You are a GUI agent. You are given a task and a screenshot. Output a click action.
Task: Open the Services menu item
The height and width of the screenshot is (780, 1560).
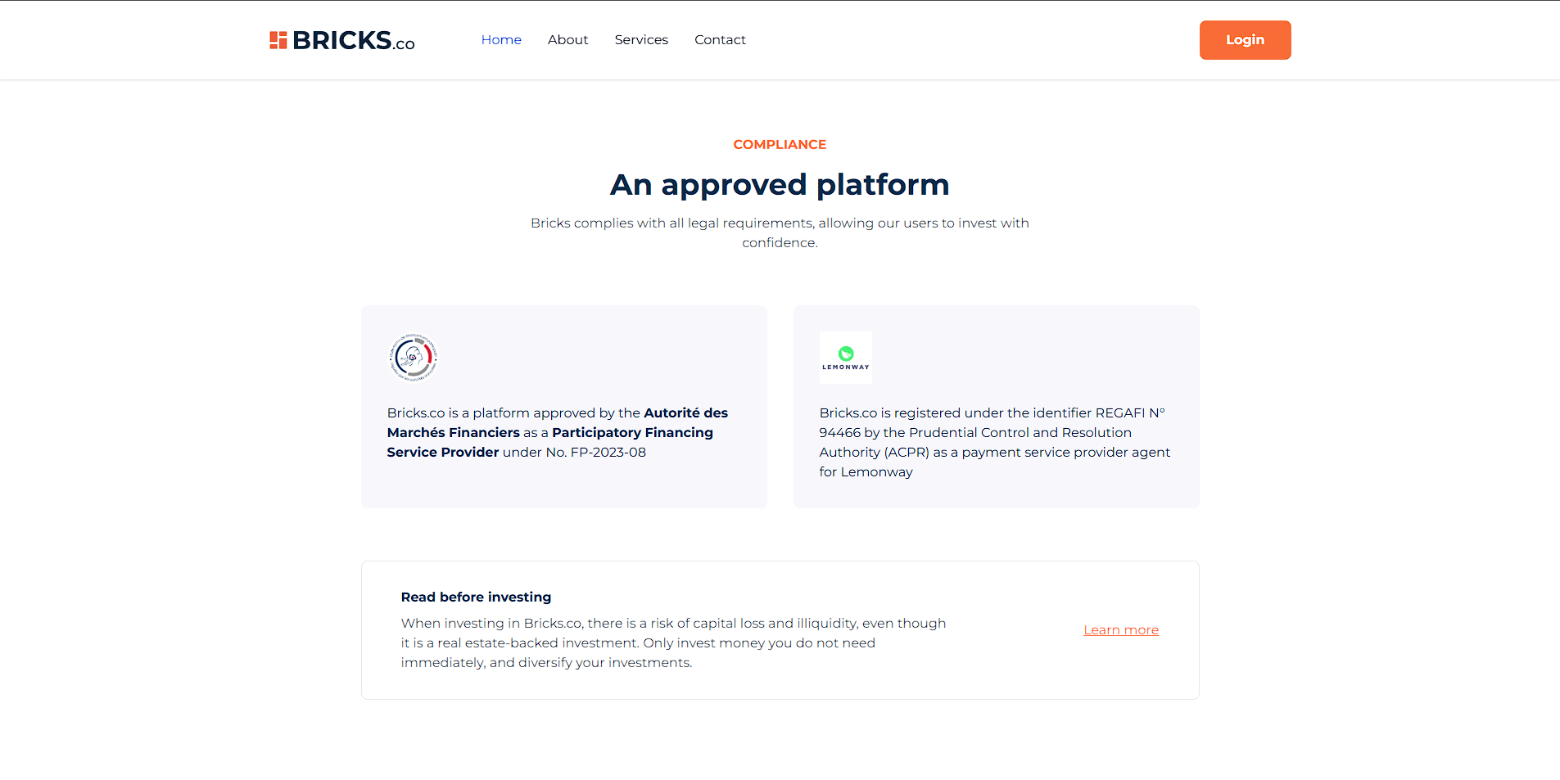click(641, 39)
